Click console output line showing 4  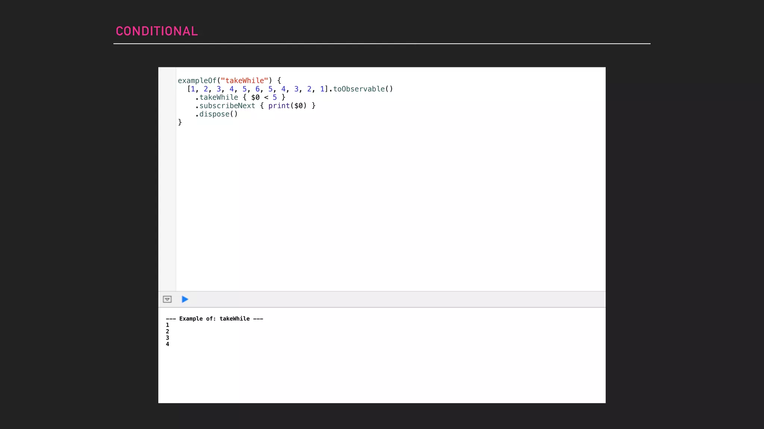167,344
